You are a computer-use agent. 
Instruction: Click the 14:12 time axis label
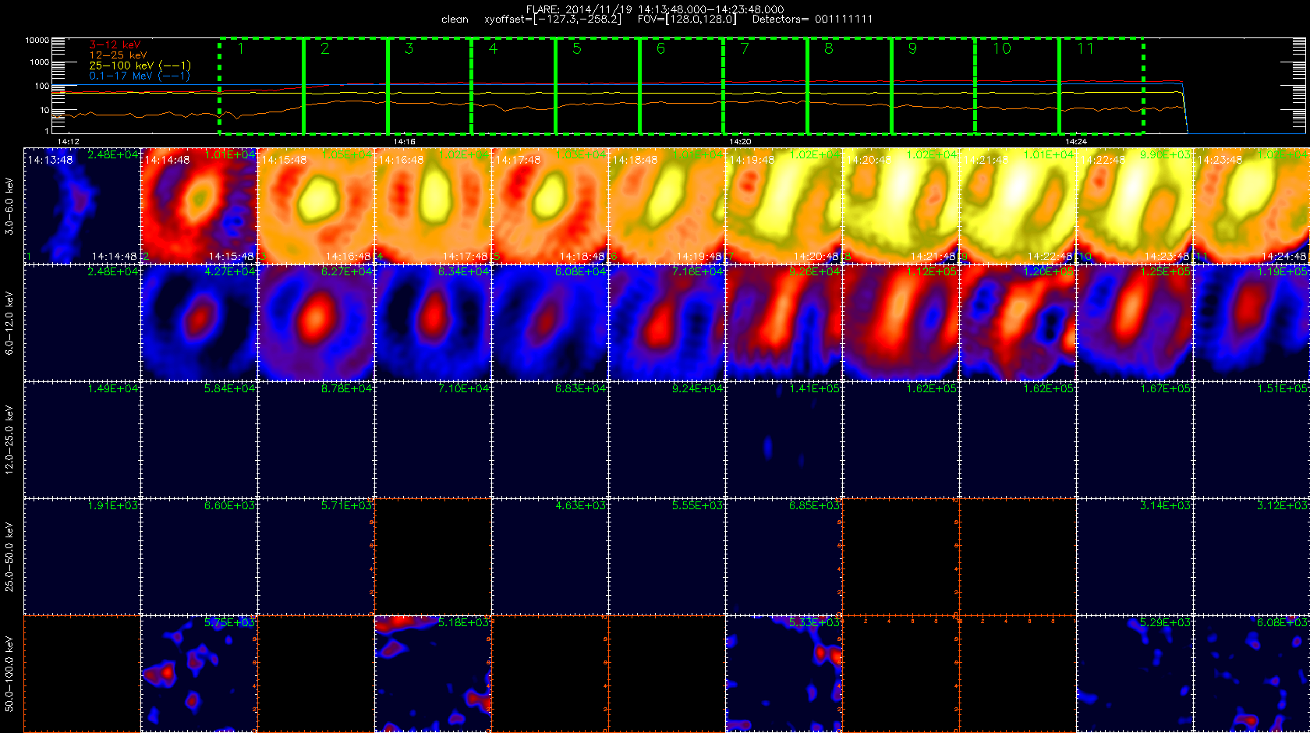click(x=69, y=142)
